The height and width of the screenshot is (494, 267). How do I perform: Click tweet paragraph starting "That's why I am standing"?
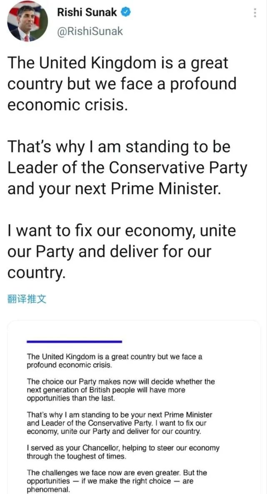[x=127, y=168]
